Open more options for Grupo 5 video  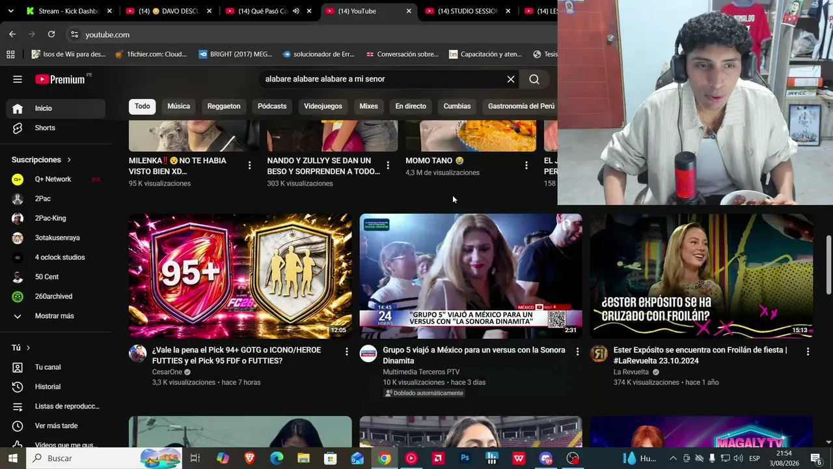577,352
